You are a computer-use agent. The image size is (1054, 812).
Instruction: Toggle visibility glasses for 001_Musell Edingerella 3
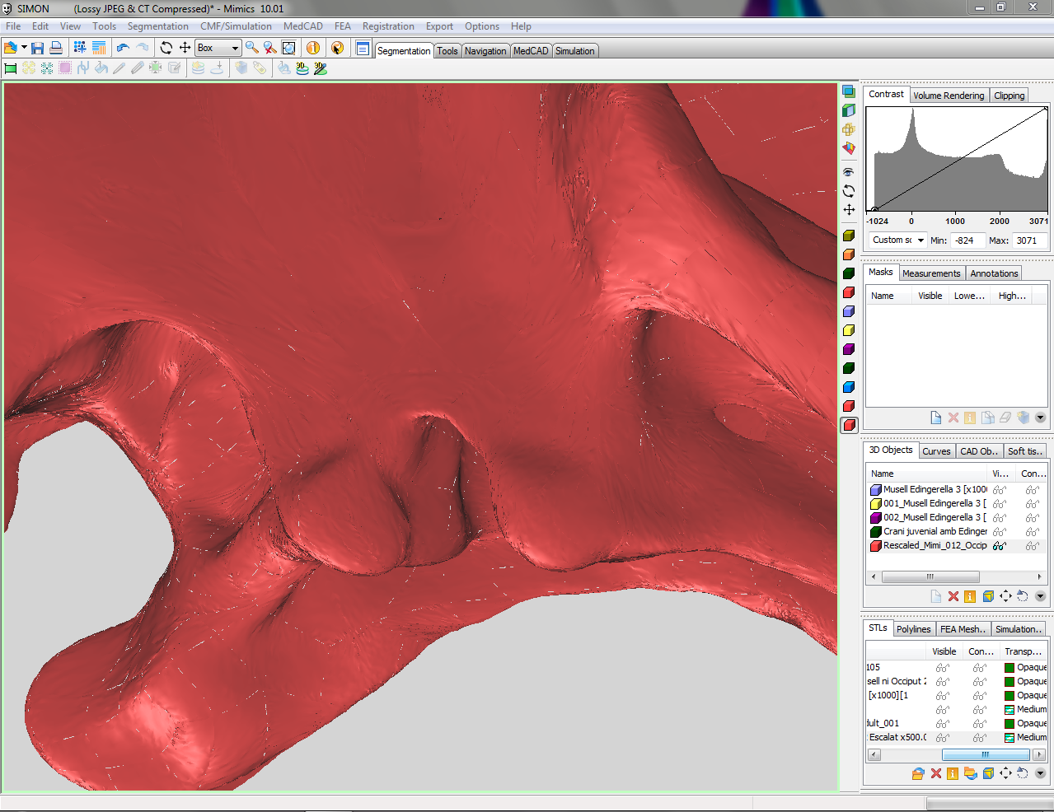tap(1000, 504)
